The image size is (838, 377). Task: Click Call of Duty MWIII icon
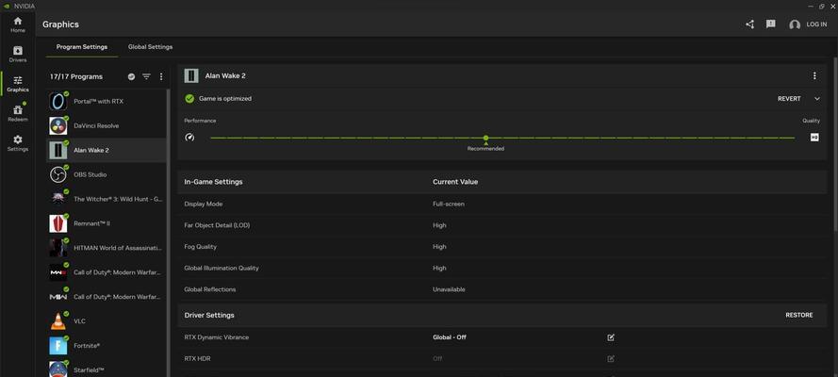(58, 272)
